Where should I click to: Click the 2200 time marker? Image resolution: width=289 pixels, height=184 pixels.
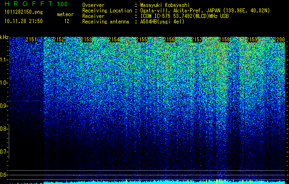coord(280,40)
